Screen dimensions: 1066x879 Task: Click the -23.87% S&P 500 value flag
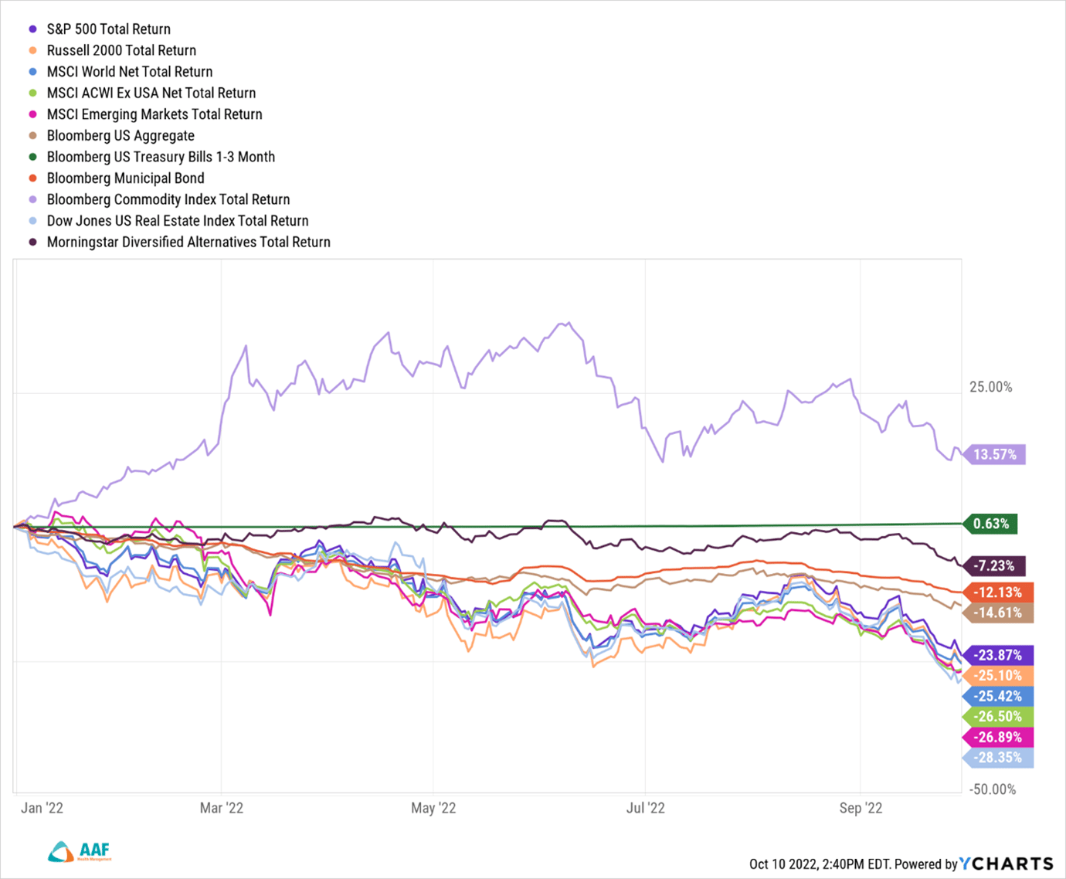pos(996,655)
